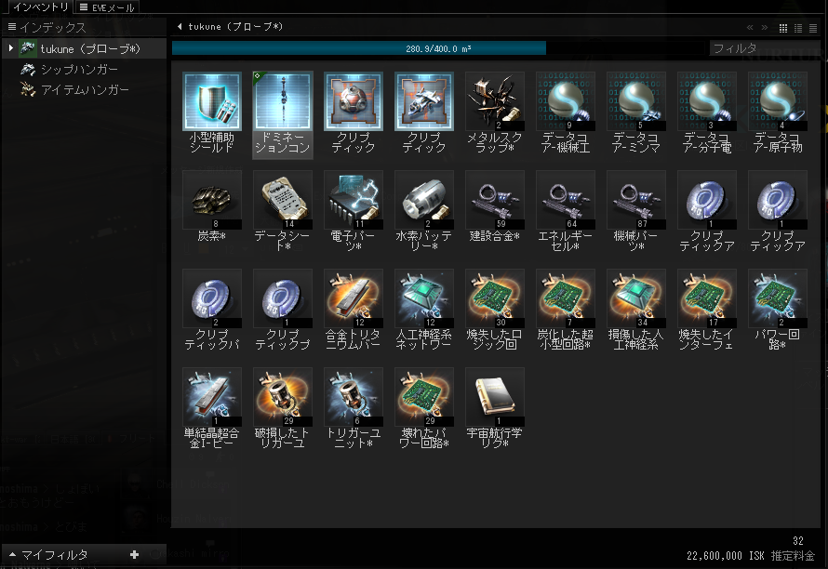Select the 炭素 item icon
Screen dimensions: 828x569
212,200
